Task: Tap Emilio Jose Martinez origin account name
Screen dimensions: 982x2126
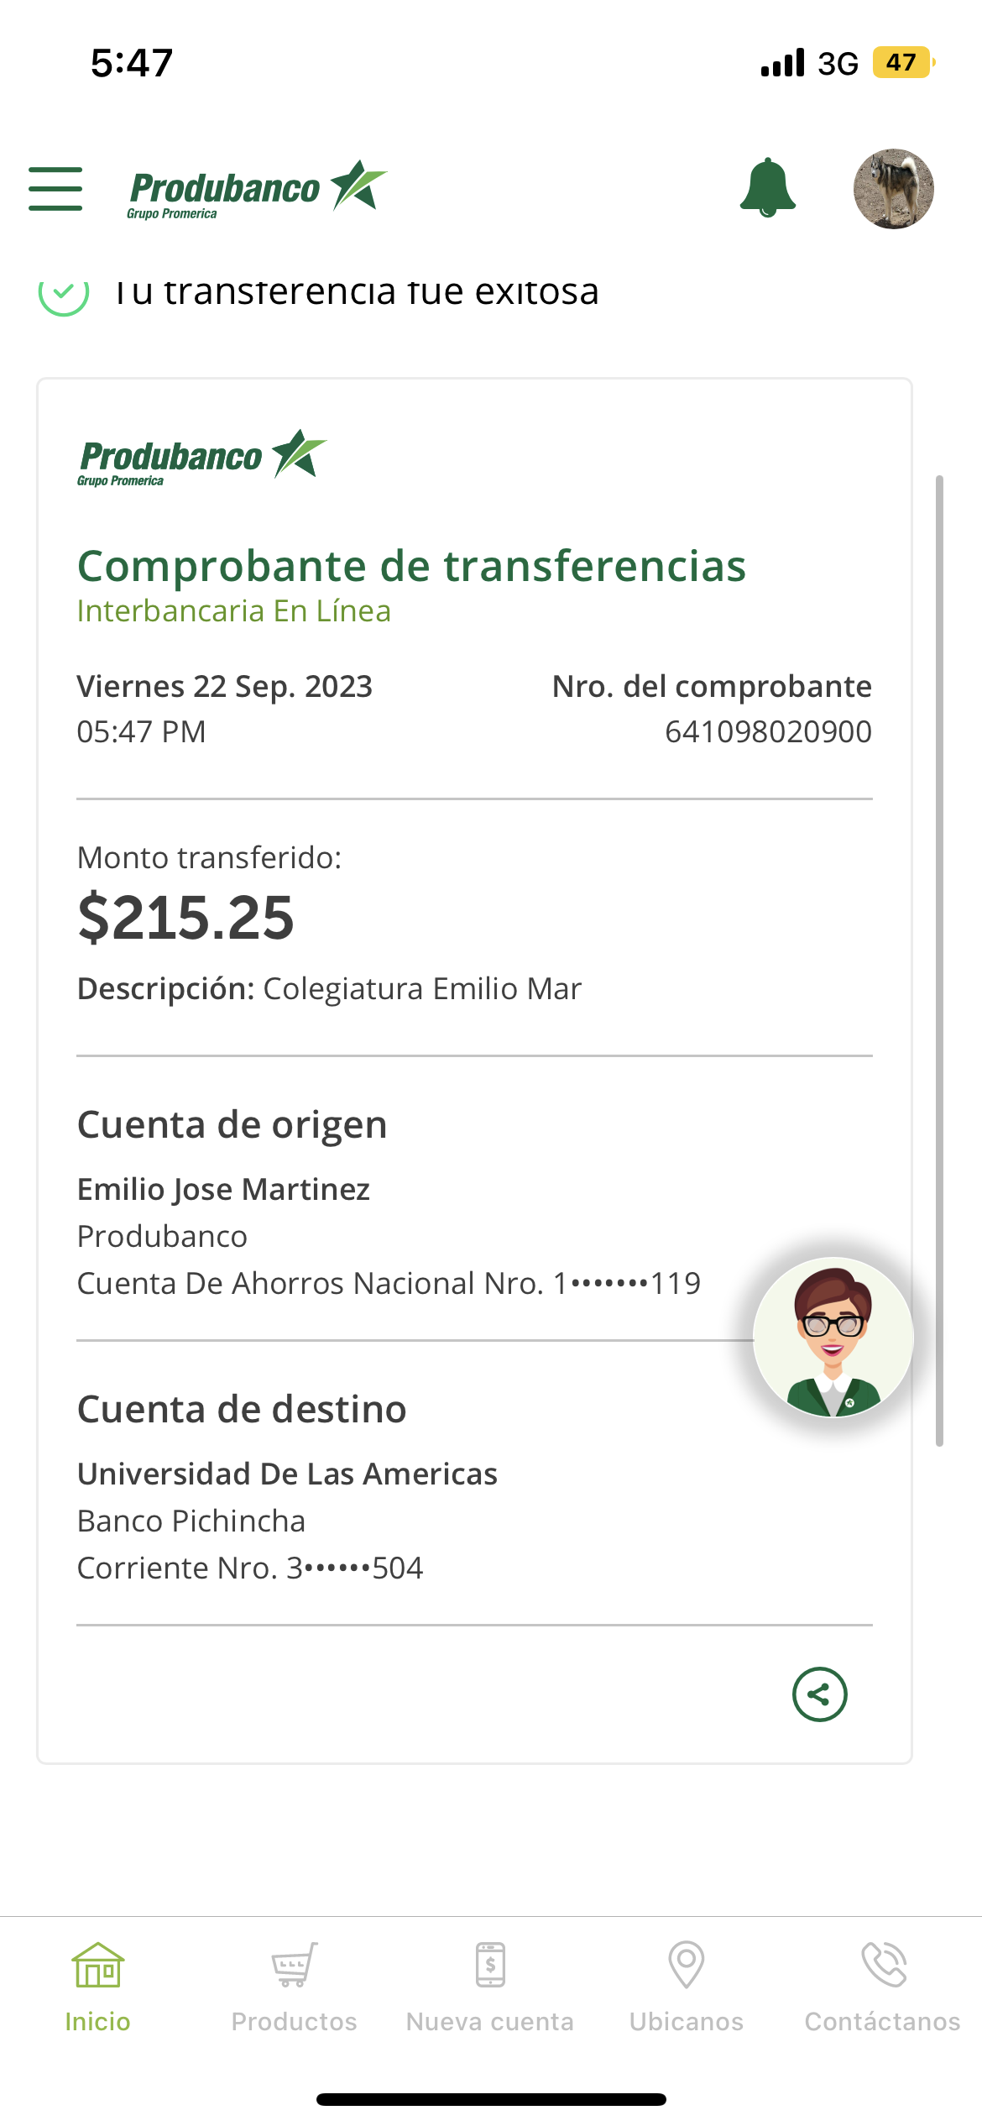Action: click(223, 1189)
